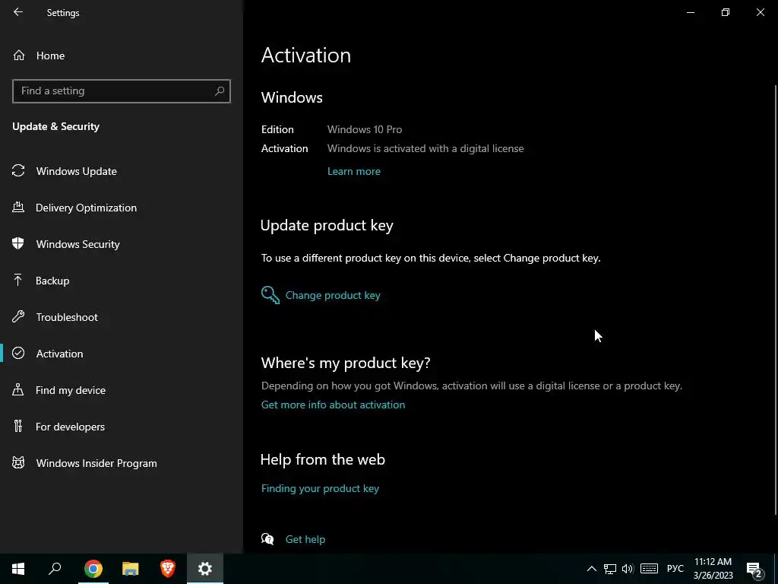Open the volume tray icon
The height and width of the screenshot is (584, 778).
(628, 569)
